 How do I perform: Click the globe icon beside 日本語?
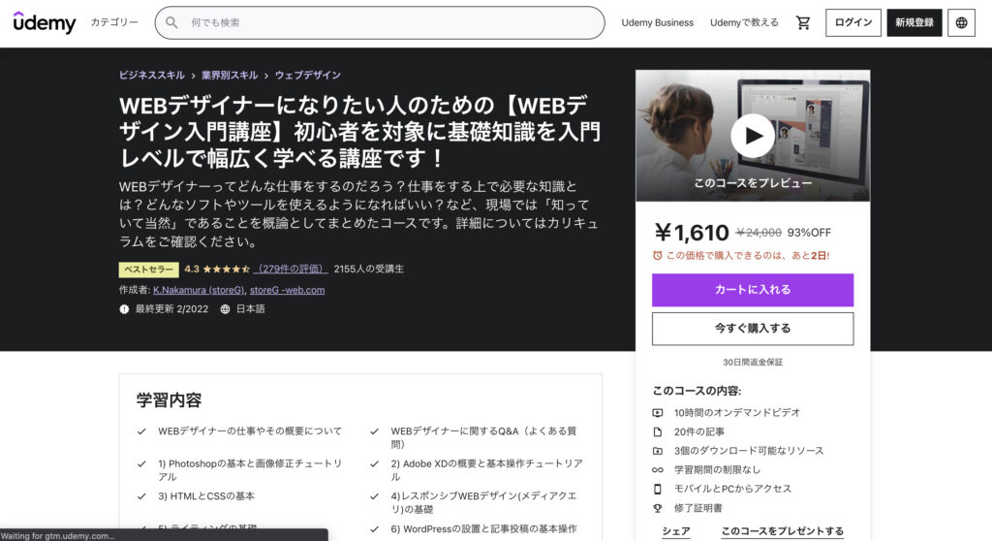coord(225,309)
